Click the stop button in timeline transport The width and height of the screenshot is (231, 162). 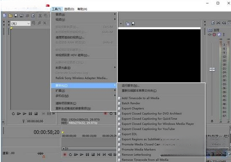tap(93, 154)
